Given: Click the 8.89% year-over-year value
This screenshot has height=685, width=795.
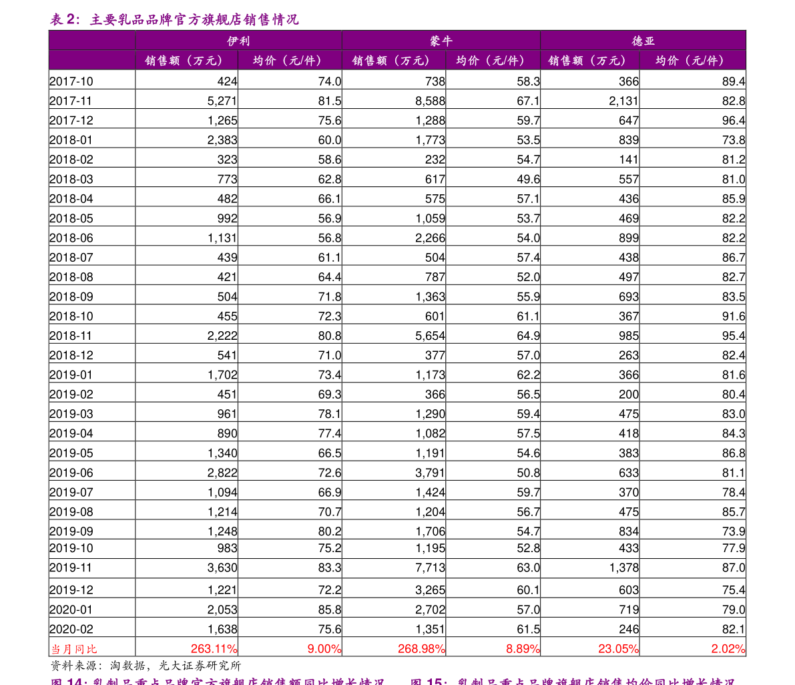Looking at the screenshot, I should tap(523, 649).
